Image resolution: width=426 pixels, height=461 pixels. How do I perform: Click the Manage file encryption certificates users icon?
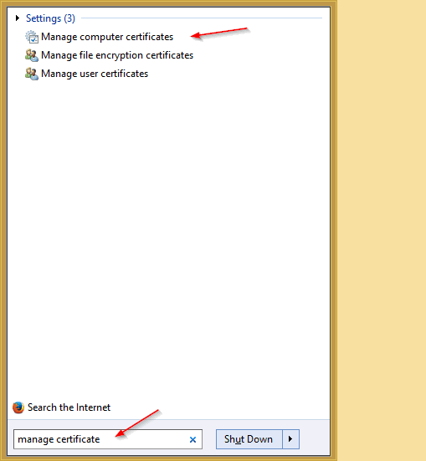pyautogui.click(x=32, y=55)
